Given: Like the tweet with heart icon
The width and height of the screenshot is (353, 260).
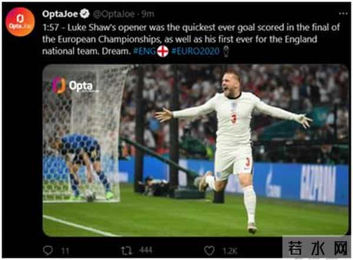Looking at the screenshot, I should (x=209, y=251).
